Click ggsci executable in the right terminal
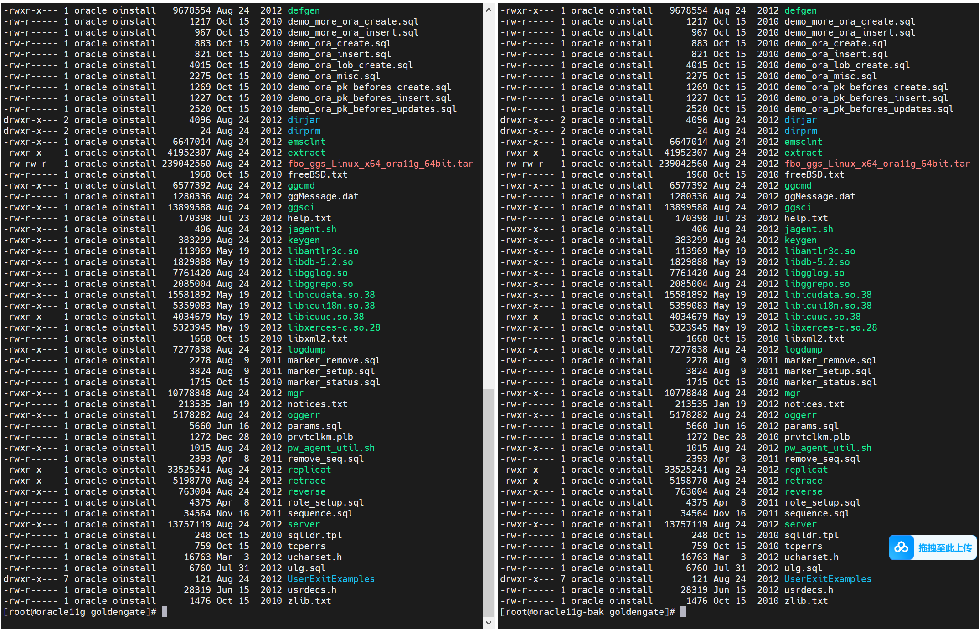Viewport: 979px width, 629px height. [x=798, y=207]
